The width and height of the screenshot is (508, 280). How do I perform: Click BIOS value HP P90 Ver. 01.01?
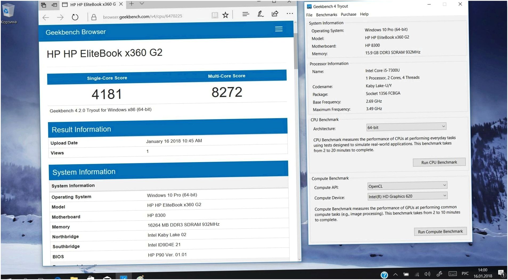pyautogui.click(x=167, y=255)
